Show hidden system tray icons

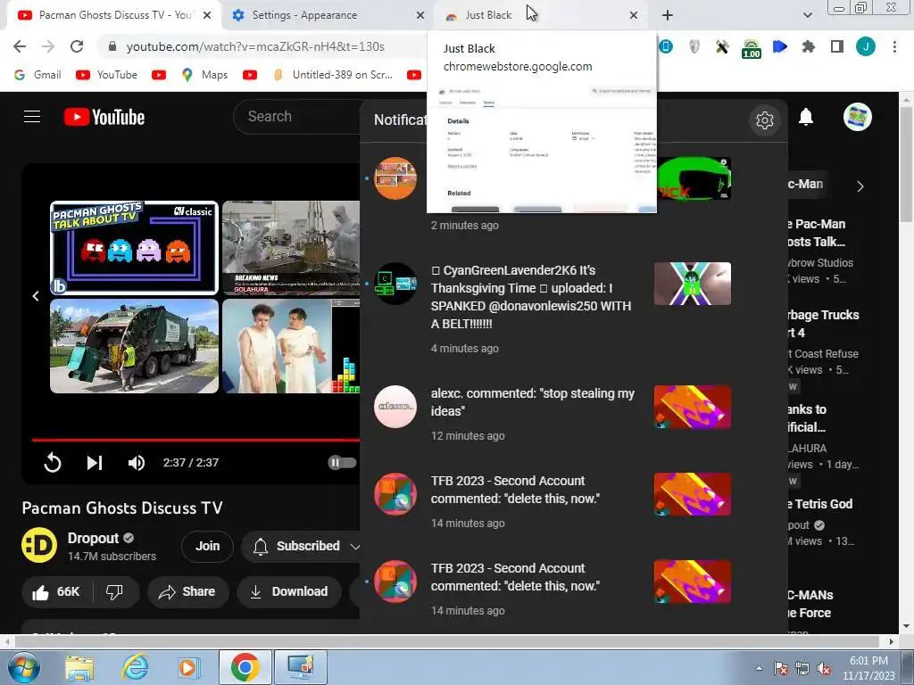[759, 669]
